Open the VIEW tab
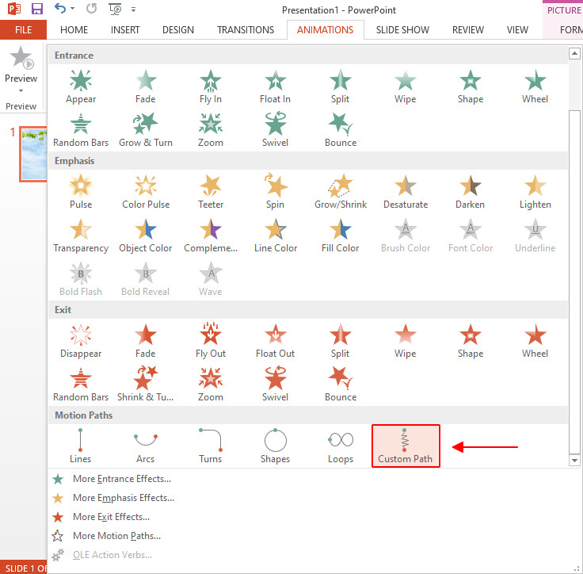 coord(517,30)
